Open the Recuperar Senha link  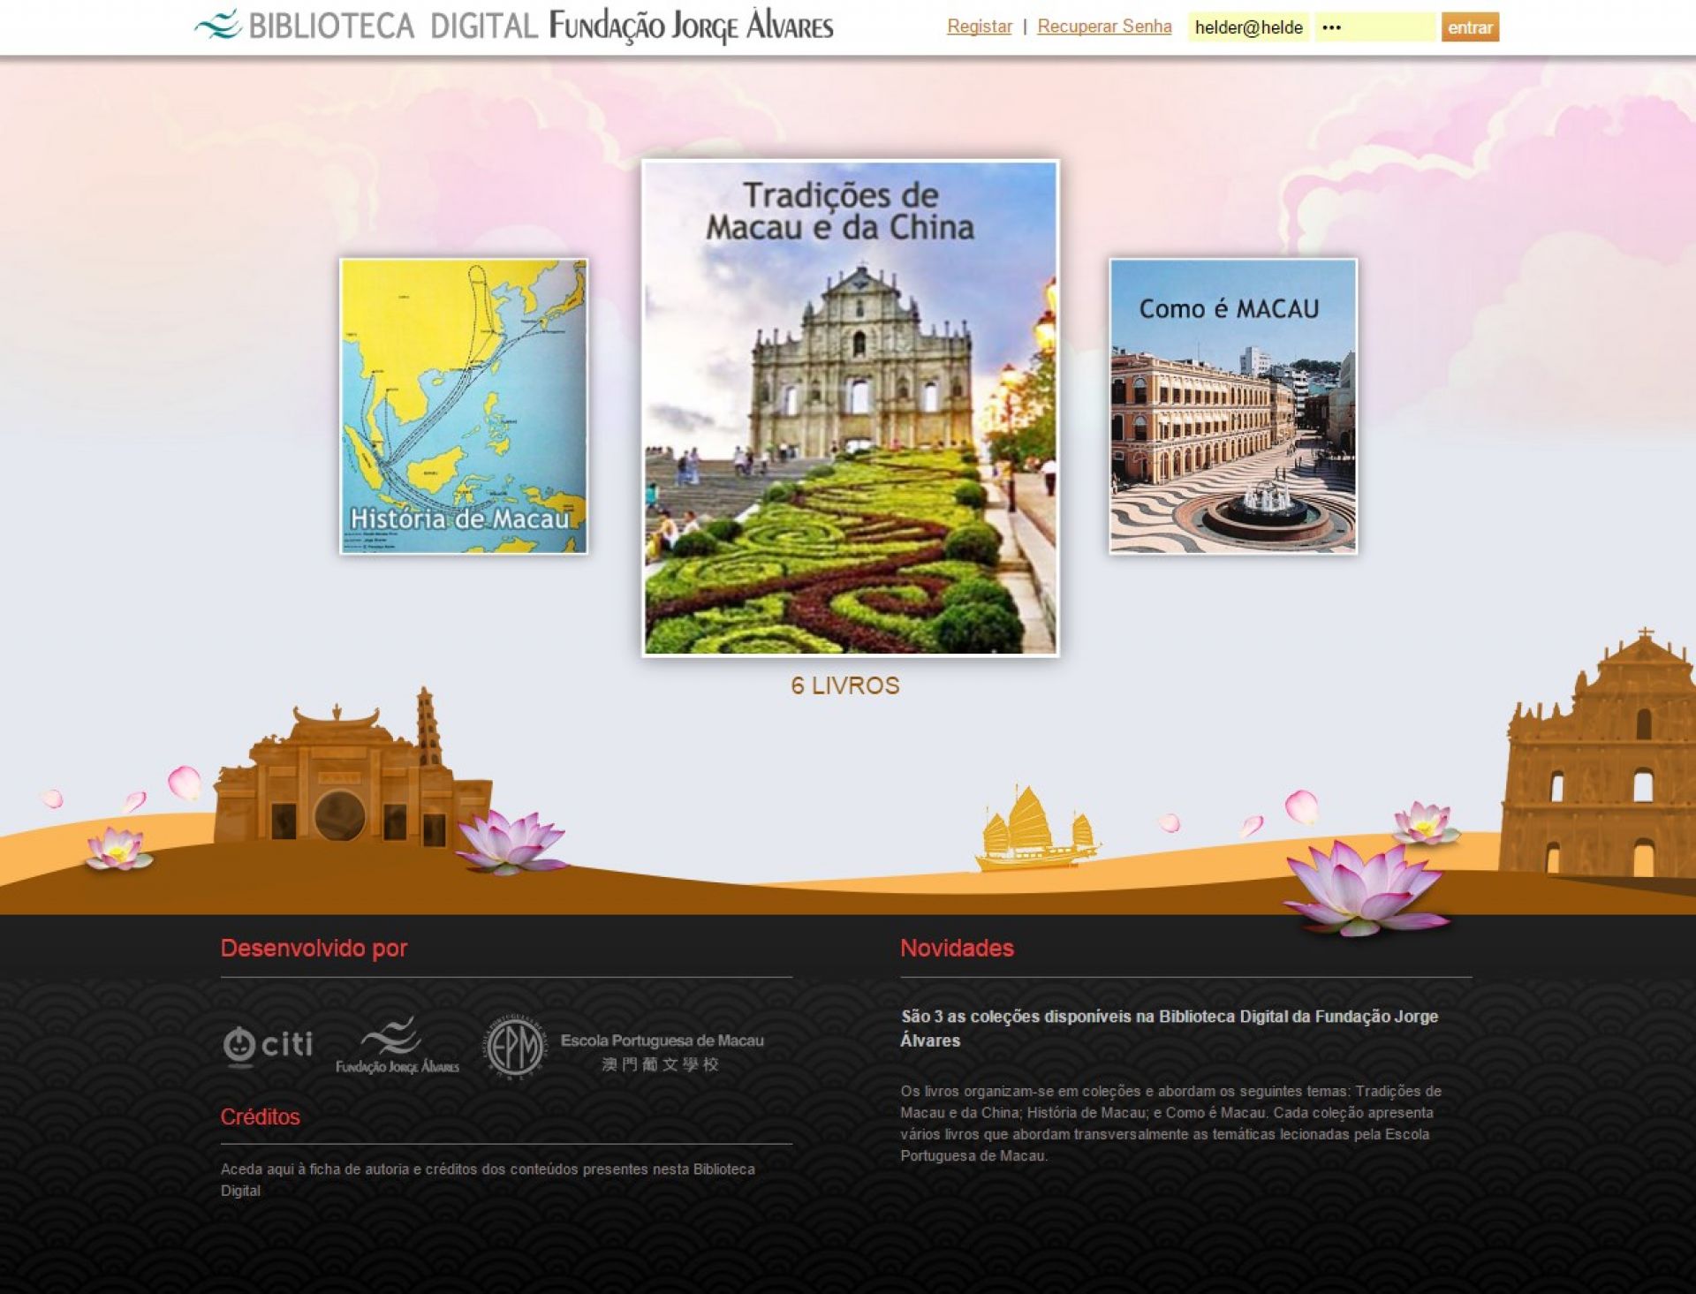coord(1104,26)
